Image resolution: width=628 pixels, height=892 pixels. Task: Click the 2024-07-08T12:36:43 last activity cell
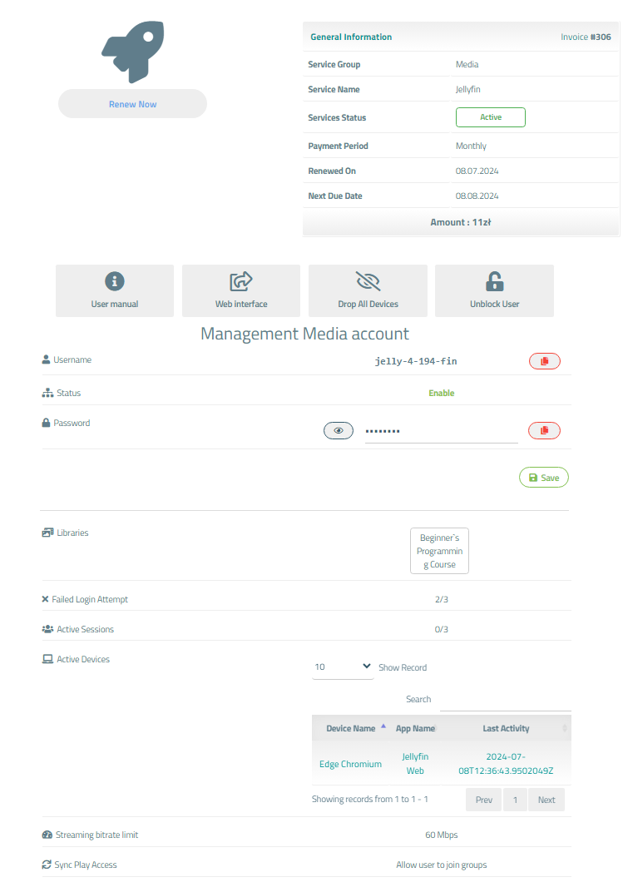click(x=507, y=763)
